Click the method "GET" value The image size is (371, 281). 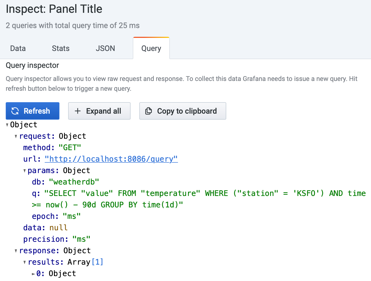pos(70,147)
